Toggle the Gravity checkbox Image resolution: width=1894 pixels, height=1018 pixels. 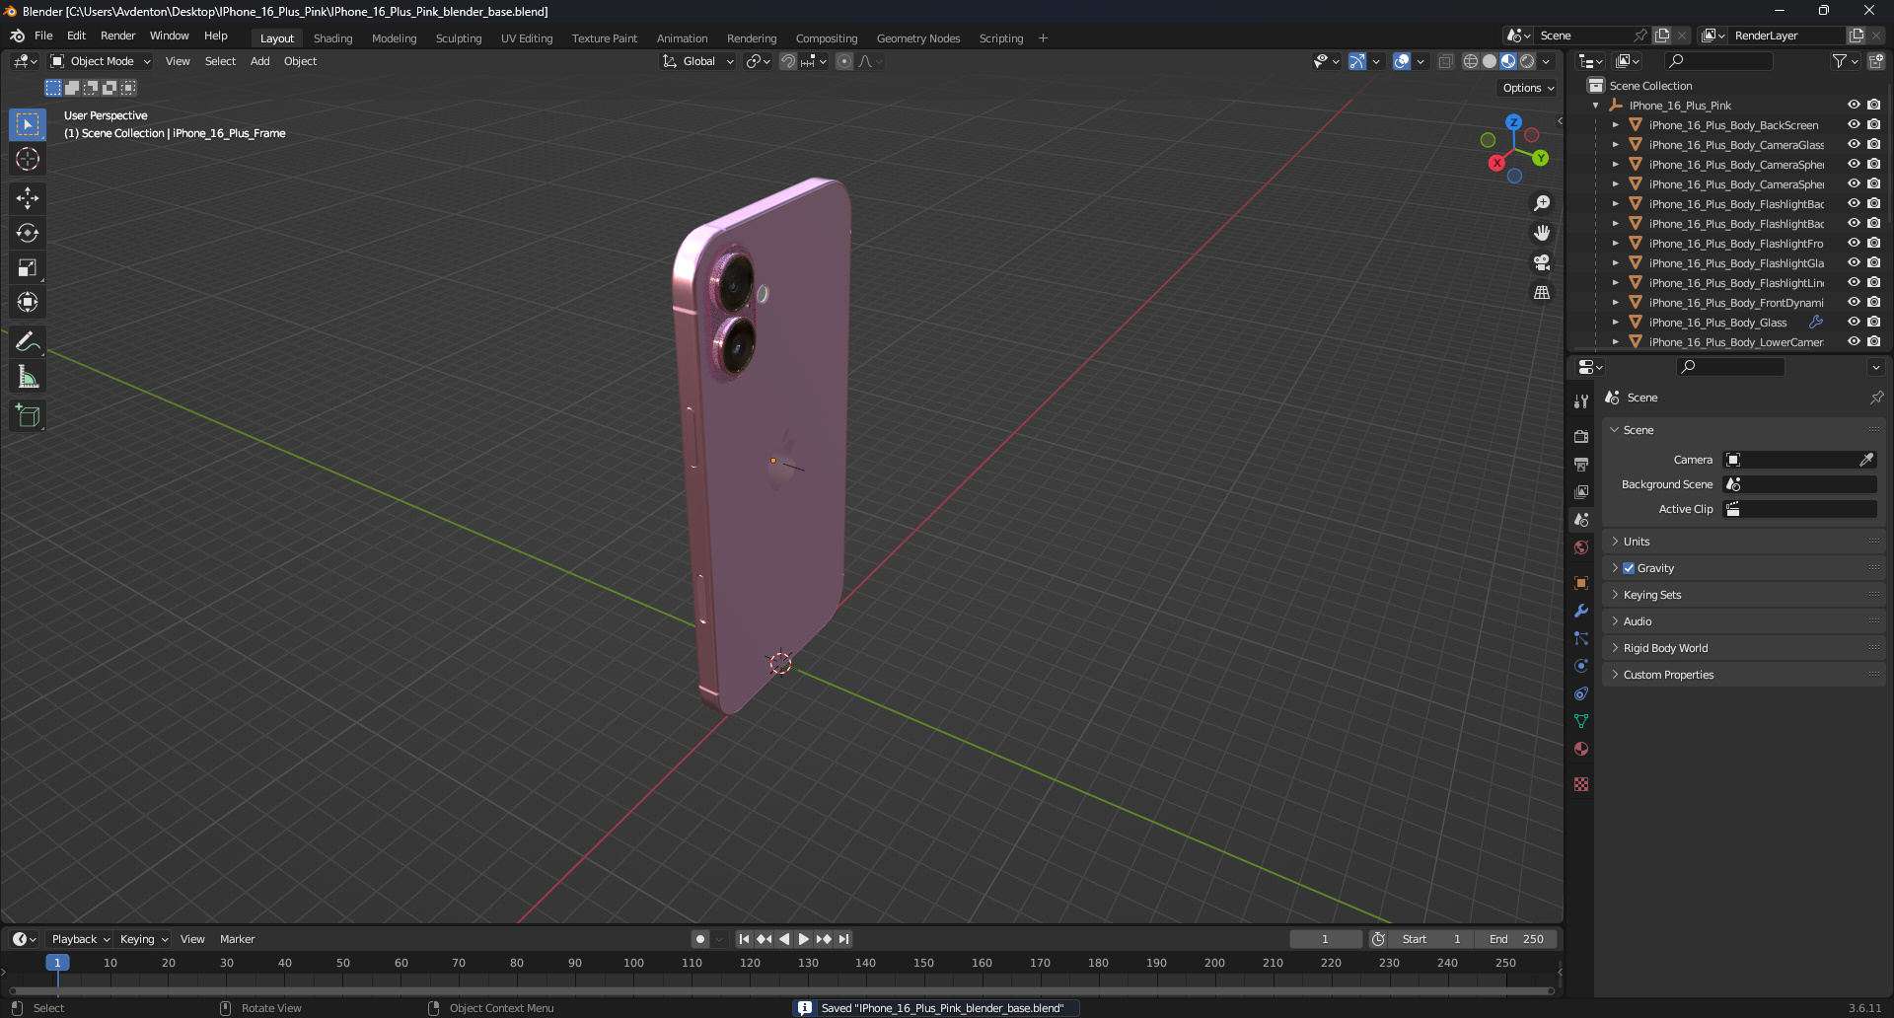[1629, 568]
